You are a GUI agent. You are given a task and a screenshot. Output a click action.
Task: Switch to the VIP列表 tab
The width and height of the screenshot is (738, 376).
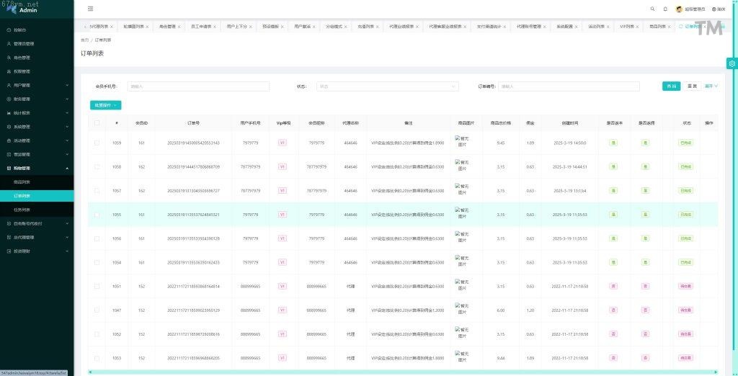point(626,27)
